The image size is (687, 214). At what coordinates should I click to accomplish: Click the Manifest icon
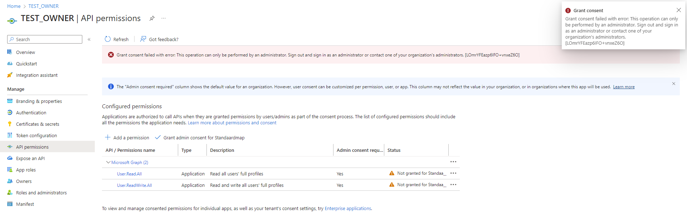click(10, 204)
